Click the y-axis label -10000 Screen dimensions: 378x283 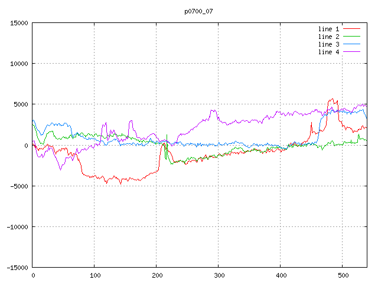(17, 227)
